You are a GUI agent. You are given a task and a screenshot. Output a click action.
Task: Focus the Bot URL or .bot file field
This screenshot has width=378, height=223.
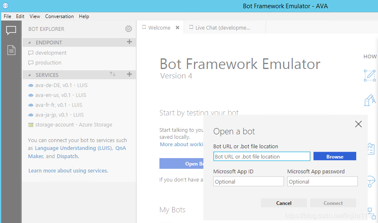point(262,156)
